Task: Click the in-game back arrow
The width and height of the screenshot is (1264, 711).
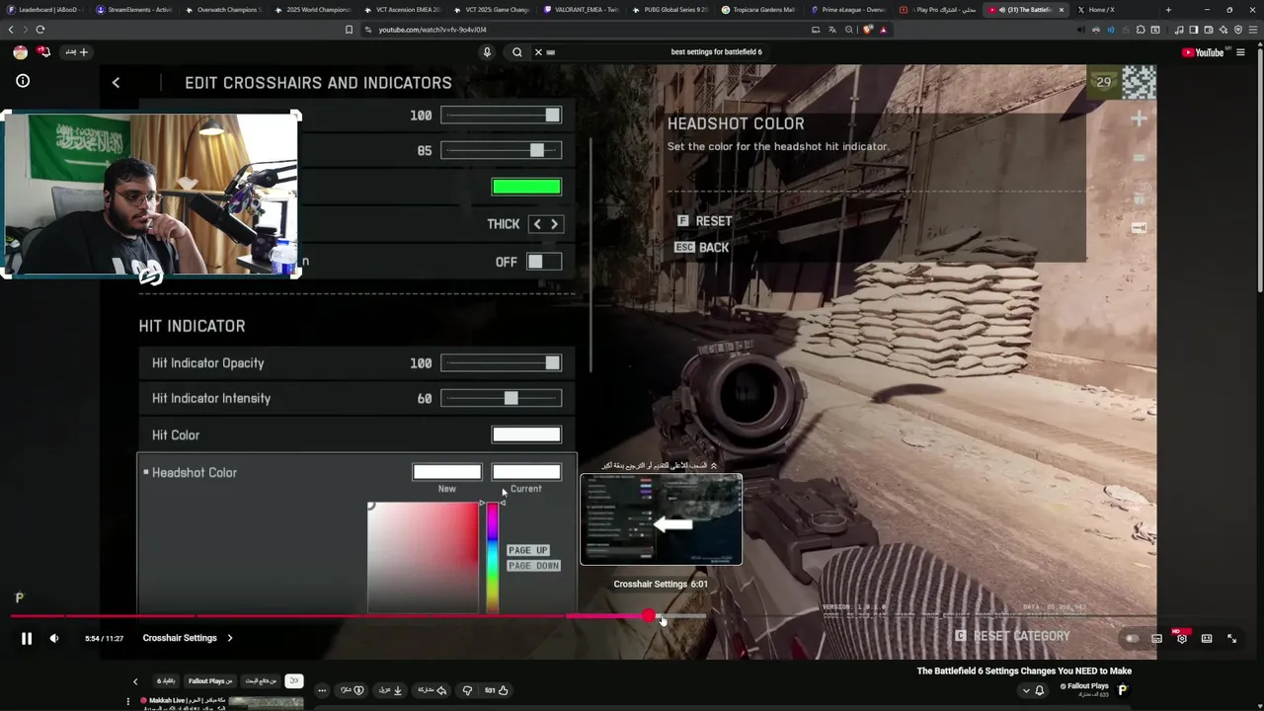Action: pyautogui.click(x=116, y=83)
